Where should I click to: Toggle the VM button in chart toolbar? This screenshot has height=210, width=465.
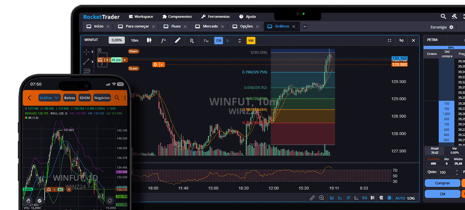(x=251, y=40)
